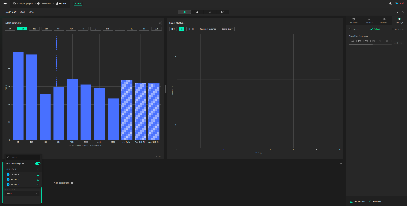The width and height of the screenshot is (407, 206).
Task: Toggle Receiver average on switch
Action: (38, 164)
